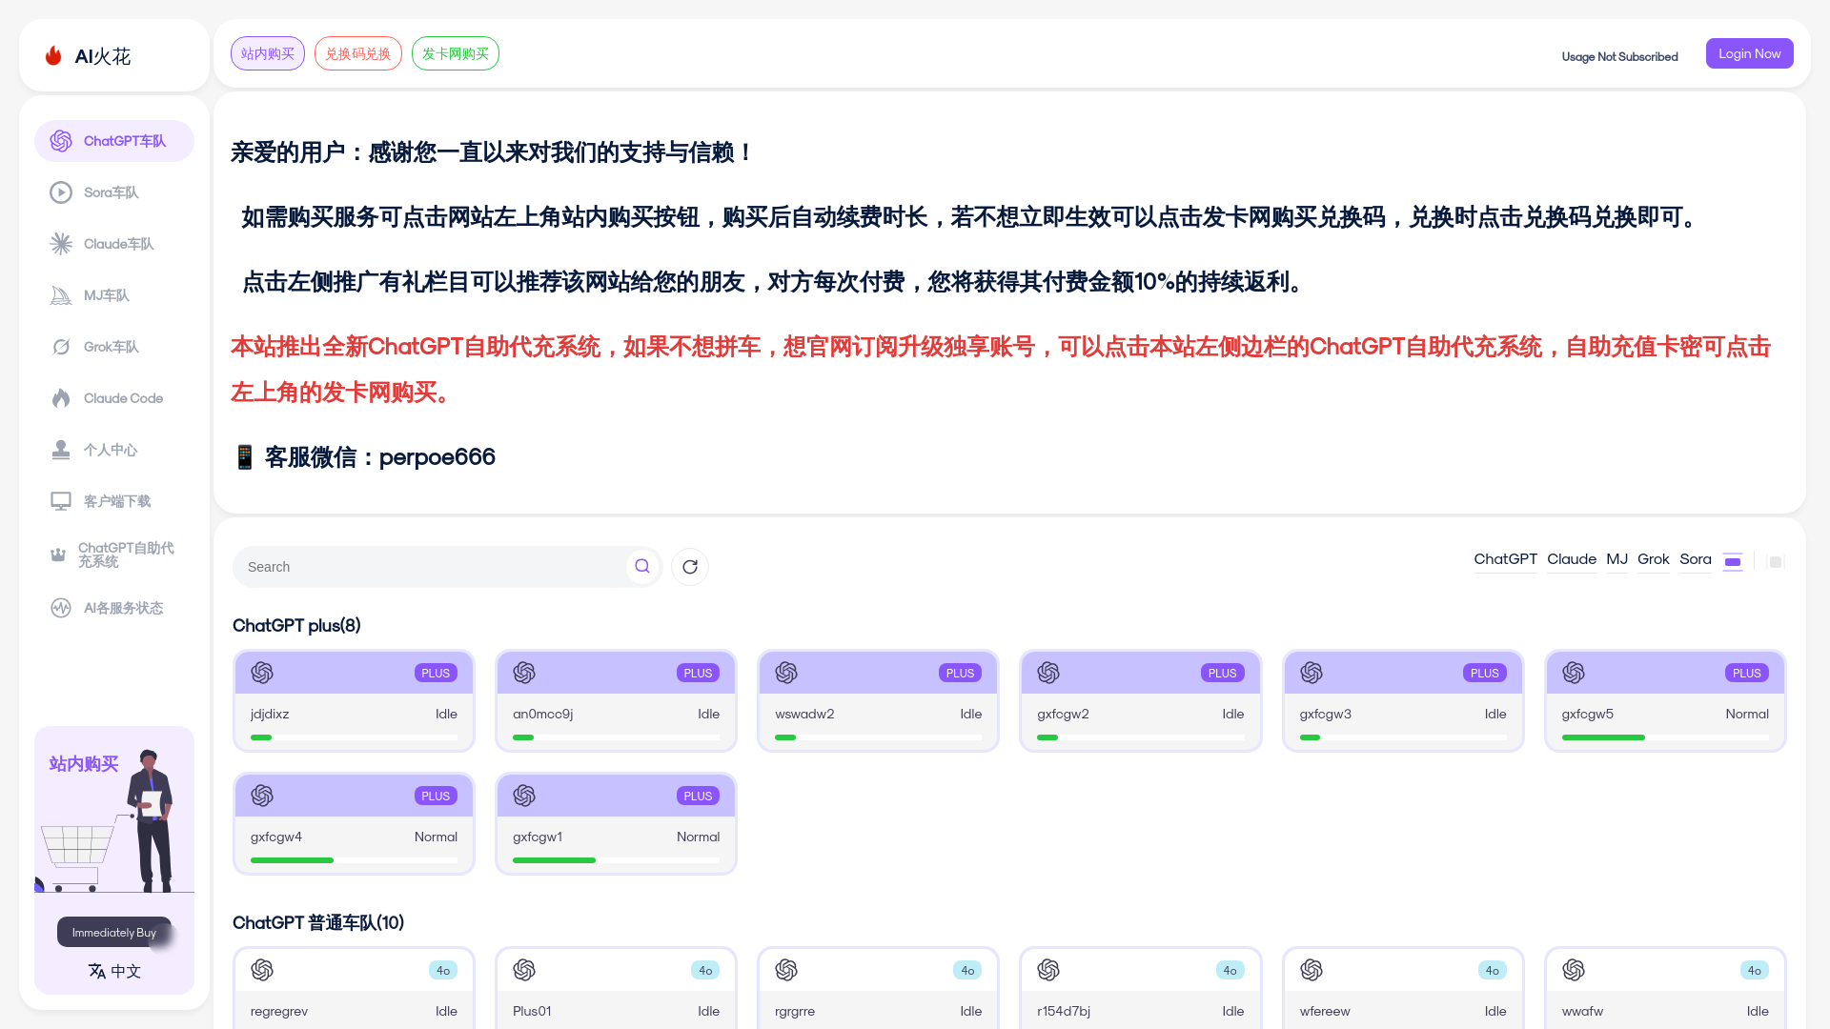Click the OpenAI icon on rgrgrre card
Image resolution: width=1830 pixels, height=1029 pixels.
point(786,970)
